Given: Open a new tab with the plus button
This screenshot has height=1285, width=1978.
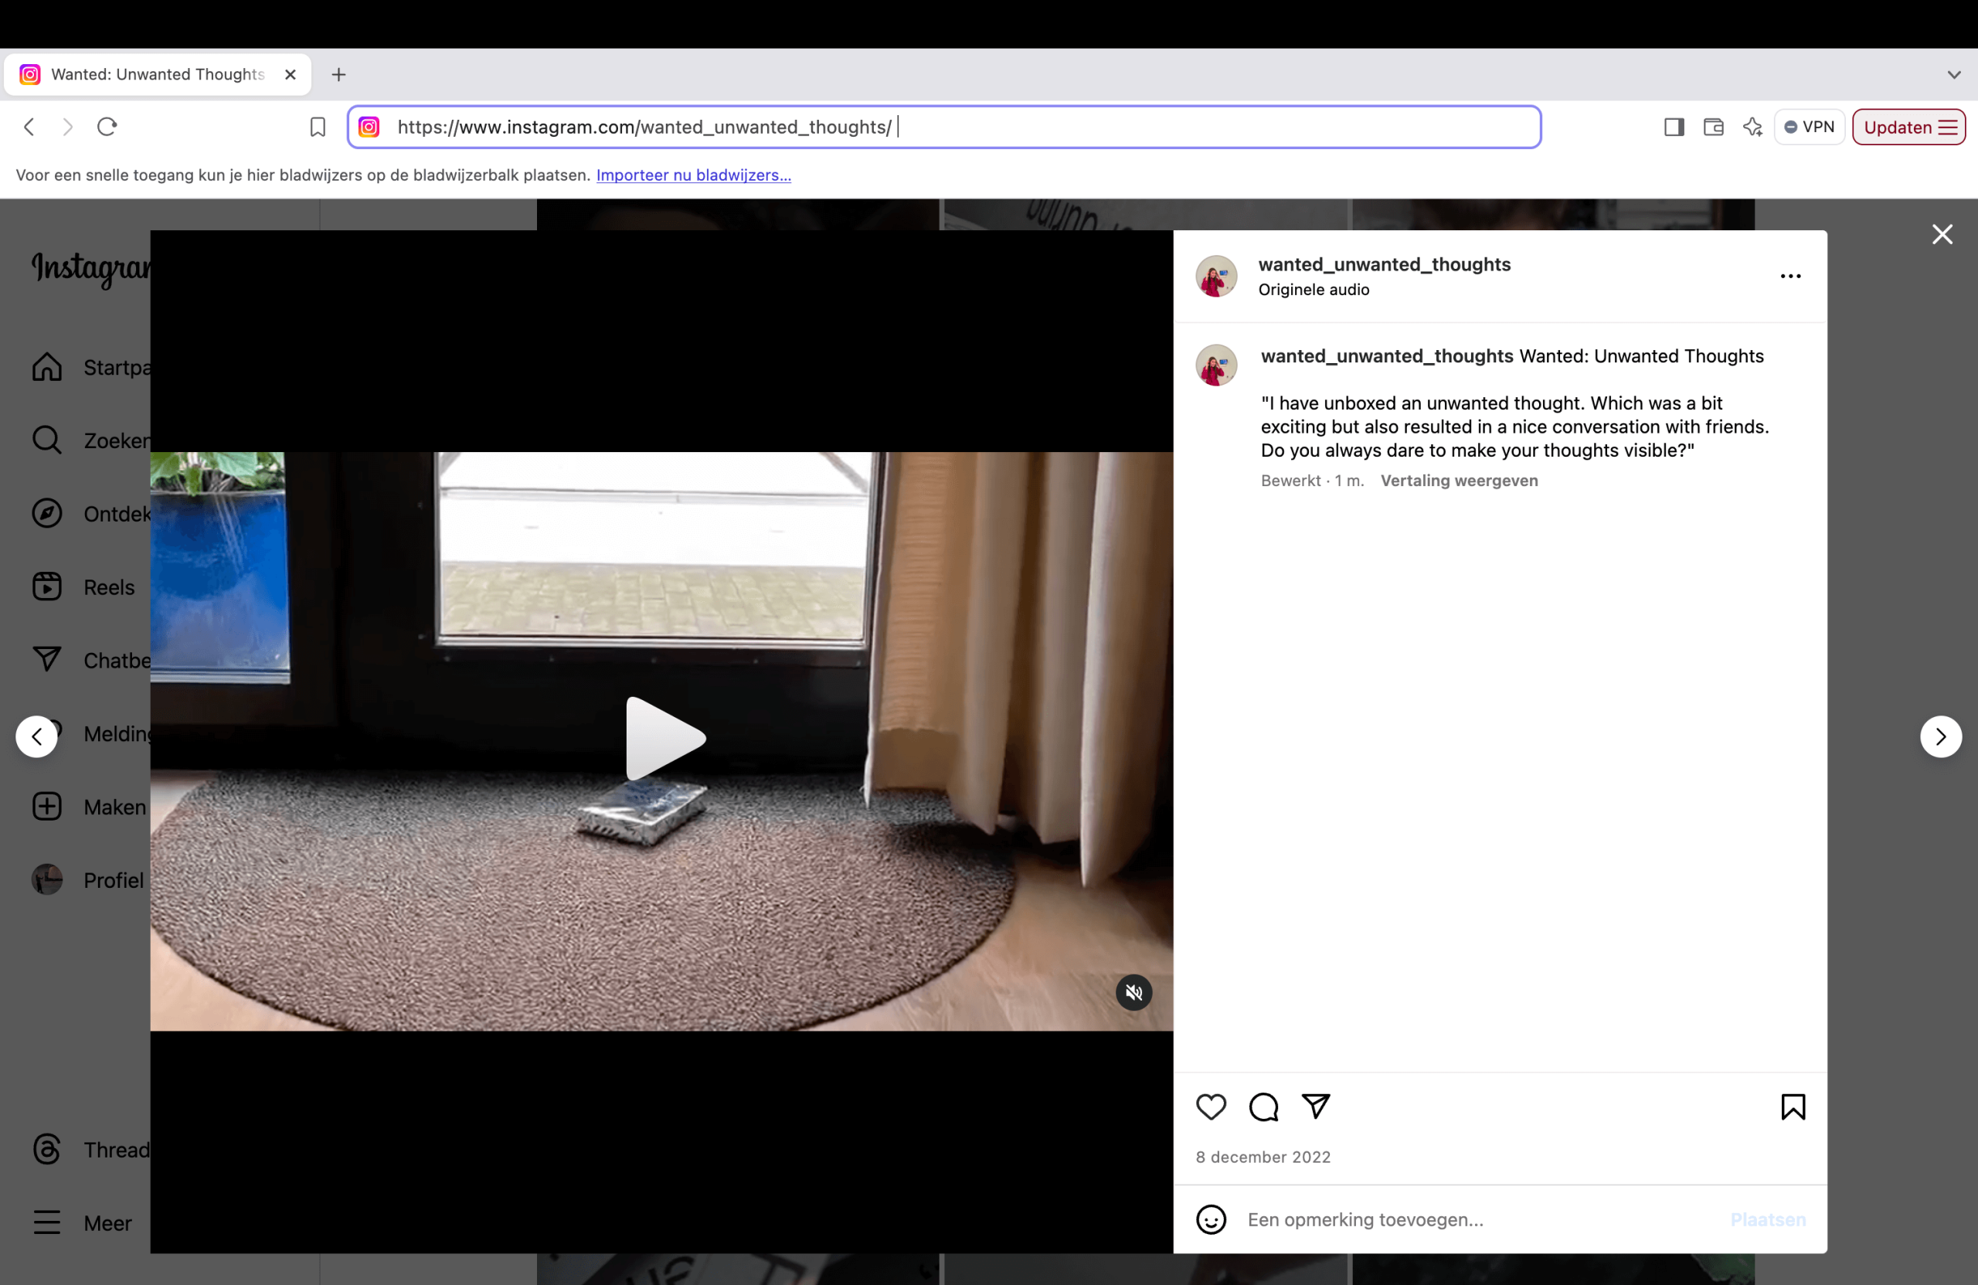Looking at the screenshot, I should coord(338,75).
